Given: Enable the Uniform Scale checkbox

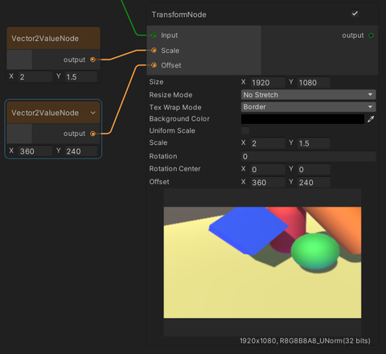Looking at the screenshot, I should [x=245, y=130].
